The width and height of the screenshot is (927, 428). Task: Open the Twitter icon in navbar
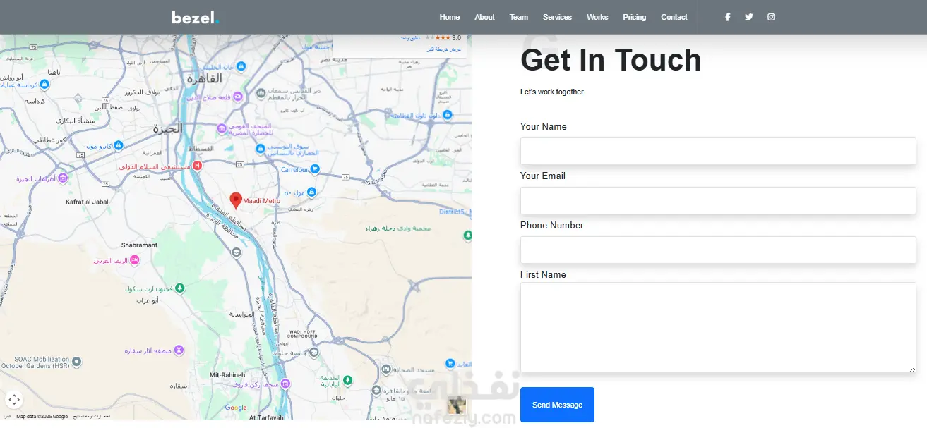point(749,17)
